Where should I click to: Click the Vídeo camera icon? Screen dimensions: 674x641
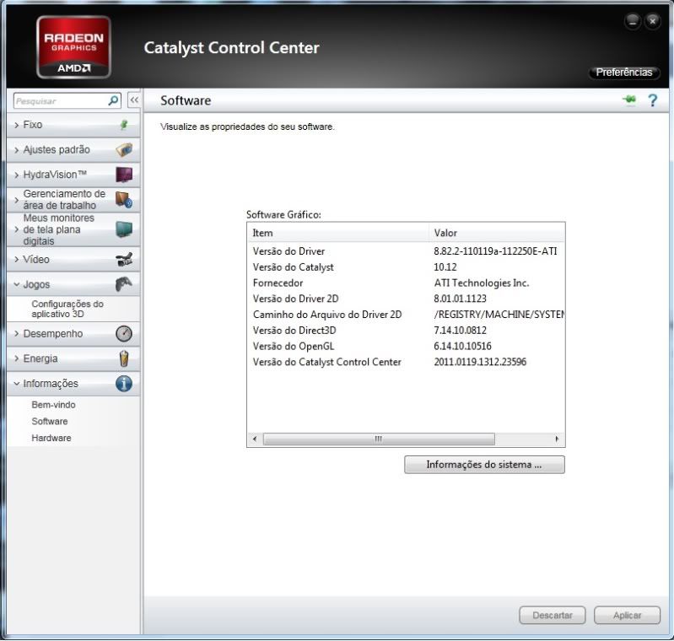[x=124, y=259]
